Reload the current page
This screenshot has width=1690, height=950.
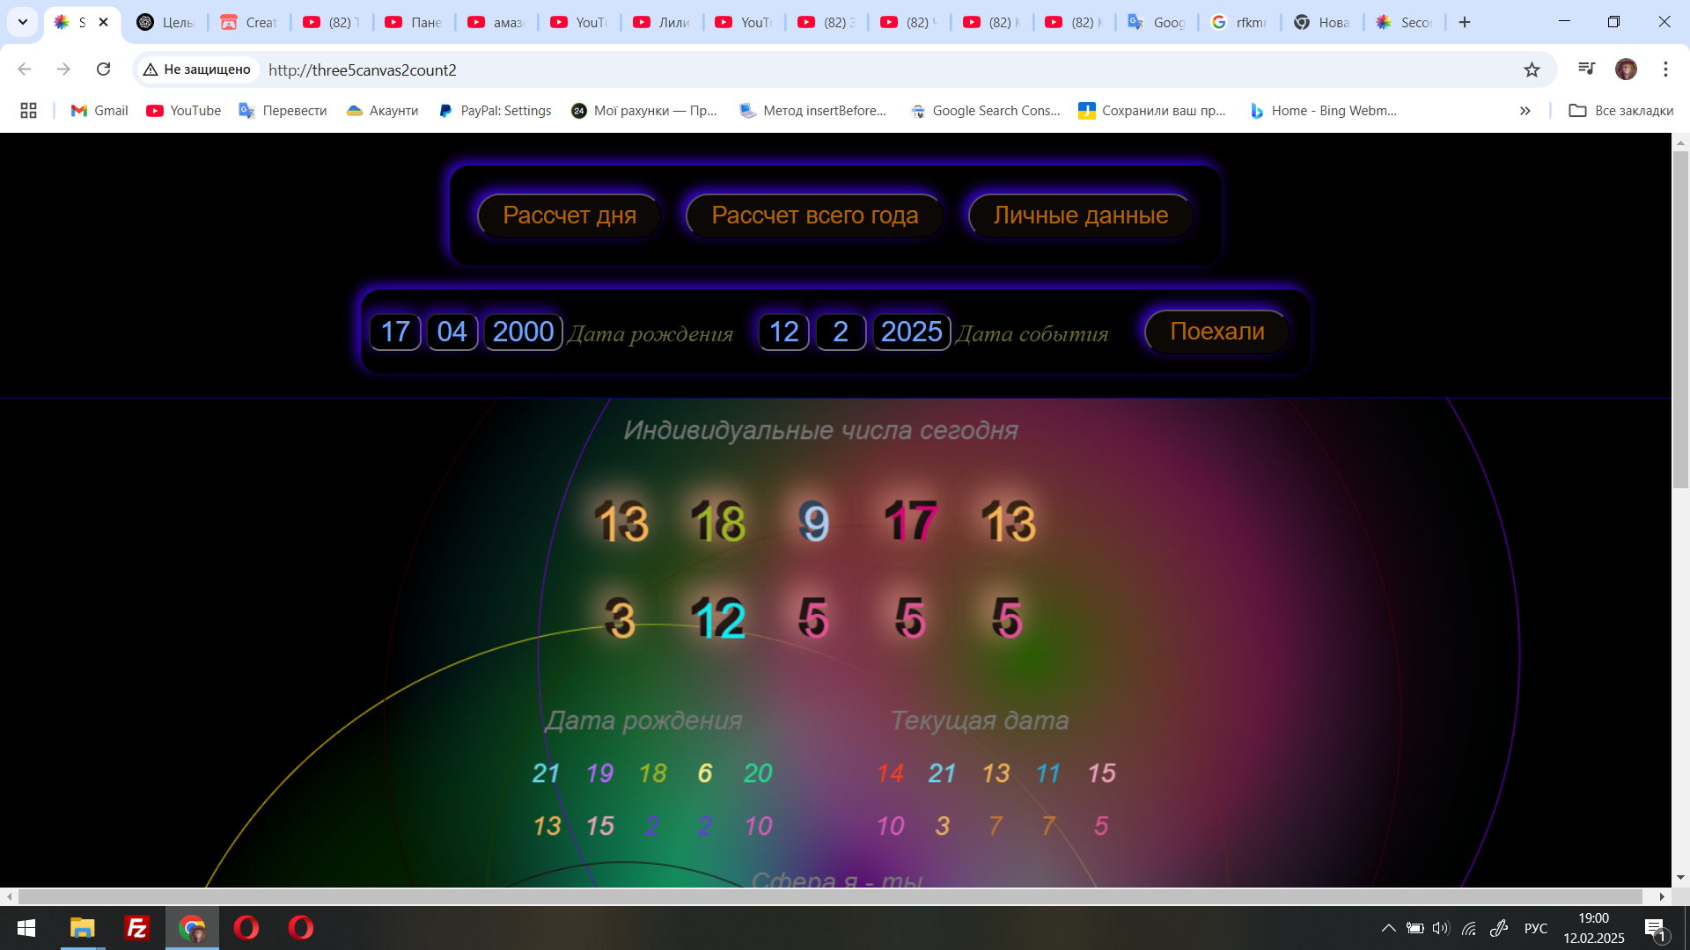tap(103, 69)
